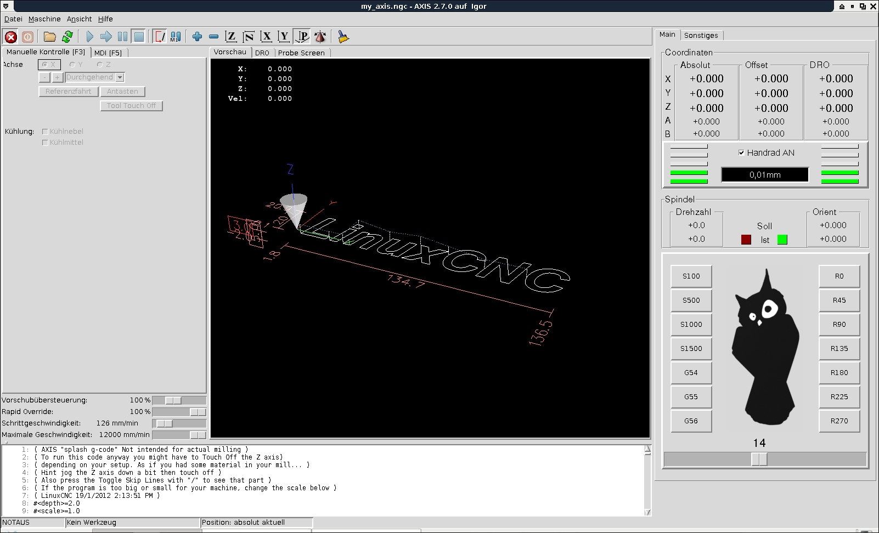Select the G56 coordinate system button

point(691,421)
